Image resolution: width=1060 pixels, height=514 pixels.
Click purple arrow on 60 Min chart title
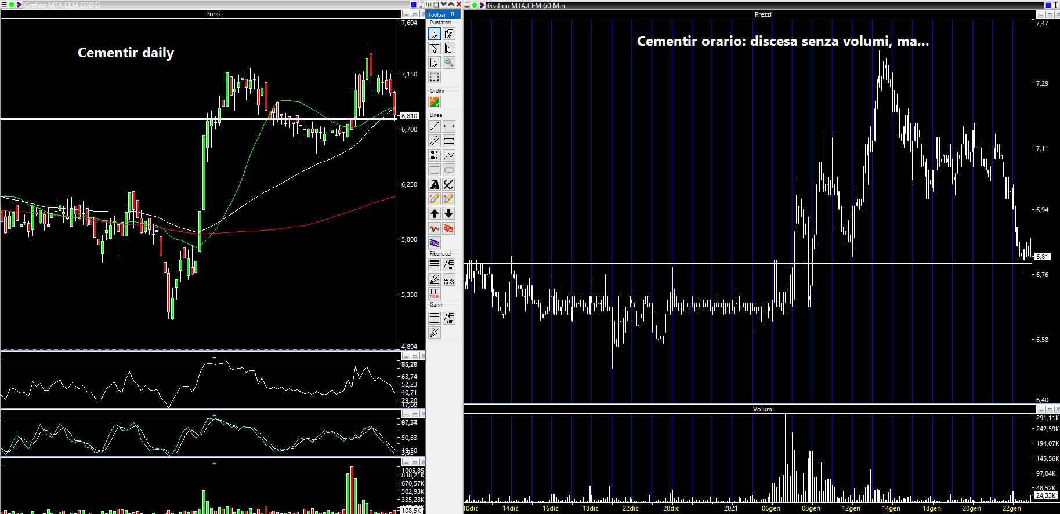coord(482,5)
